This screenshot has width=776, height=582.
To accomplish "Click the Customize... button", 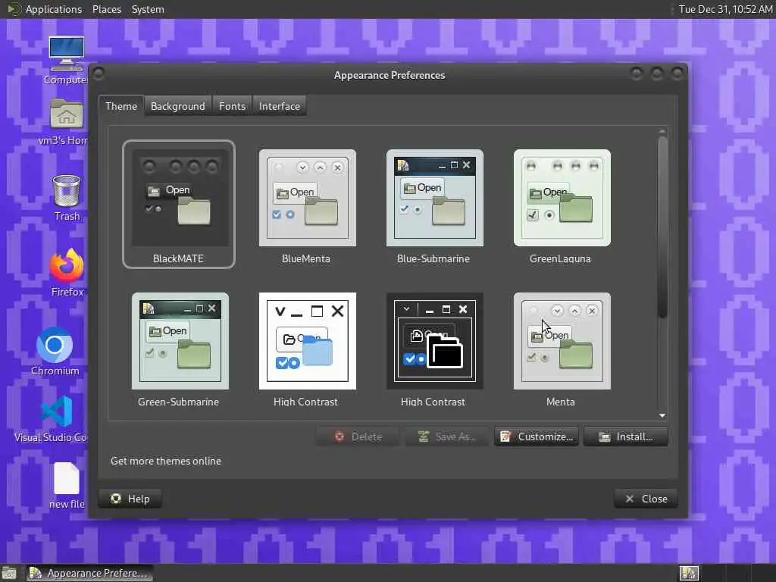I will pos(537,436).
